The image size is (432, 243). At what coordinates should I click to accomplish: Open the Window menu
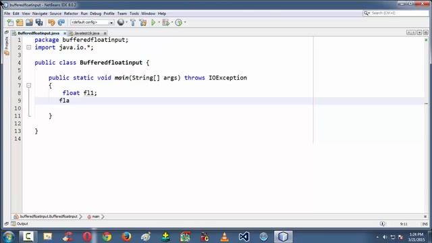point(148,13)
